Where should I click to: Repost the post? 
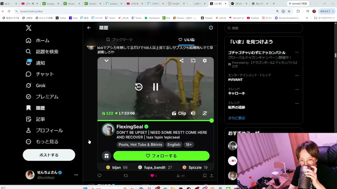click(126, 176)
